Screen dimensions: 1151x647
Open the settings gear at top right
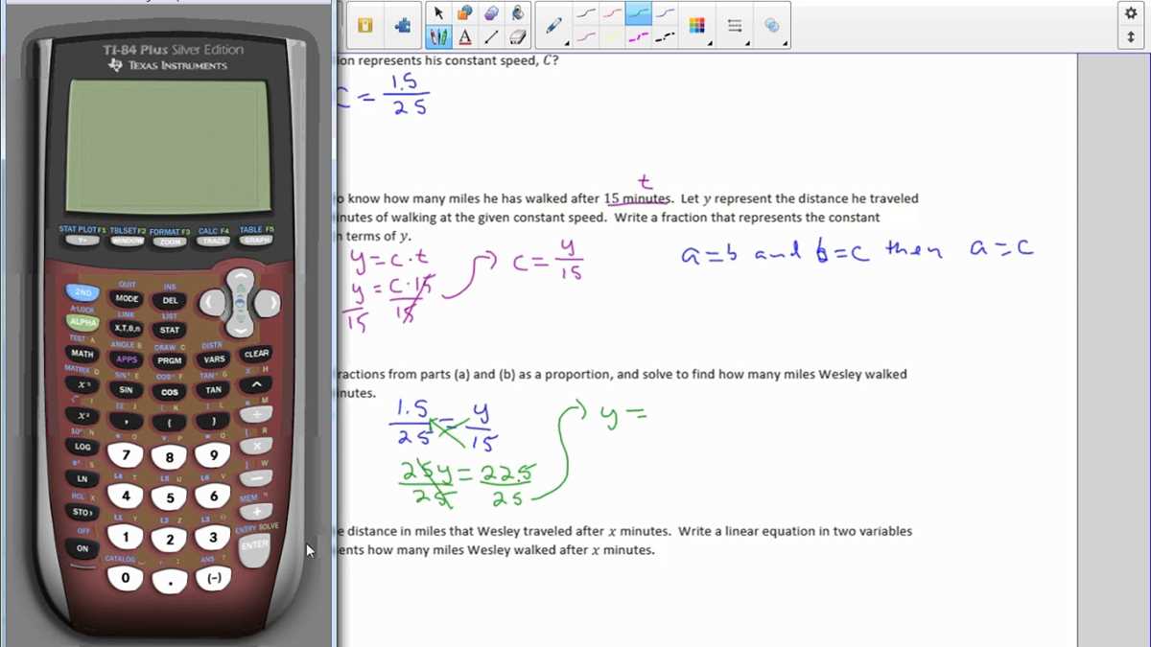coord(1131,12)
